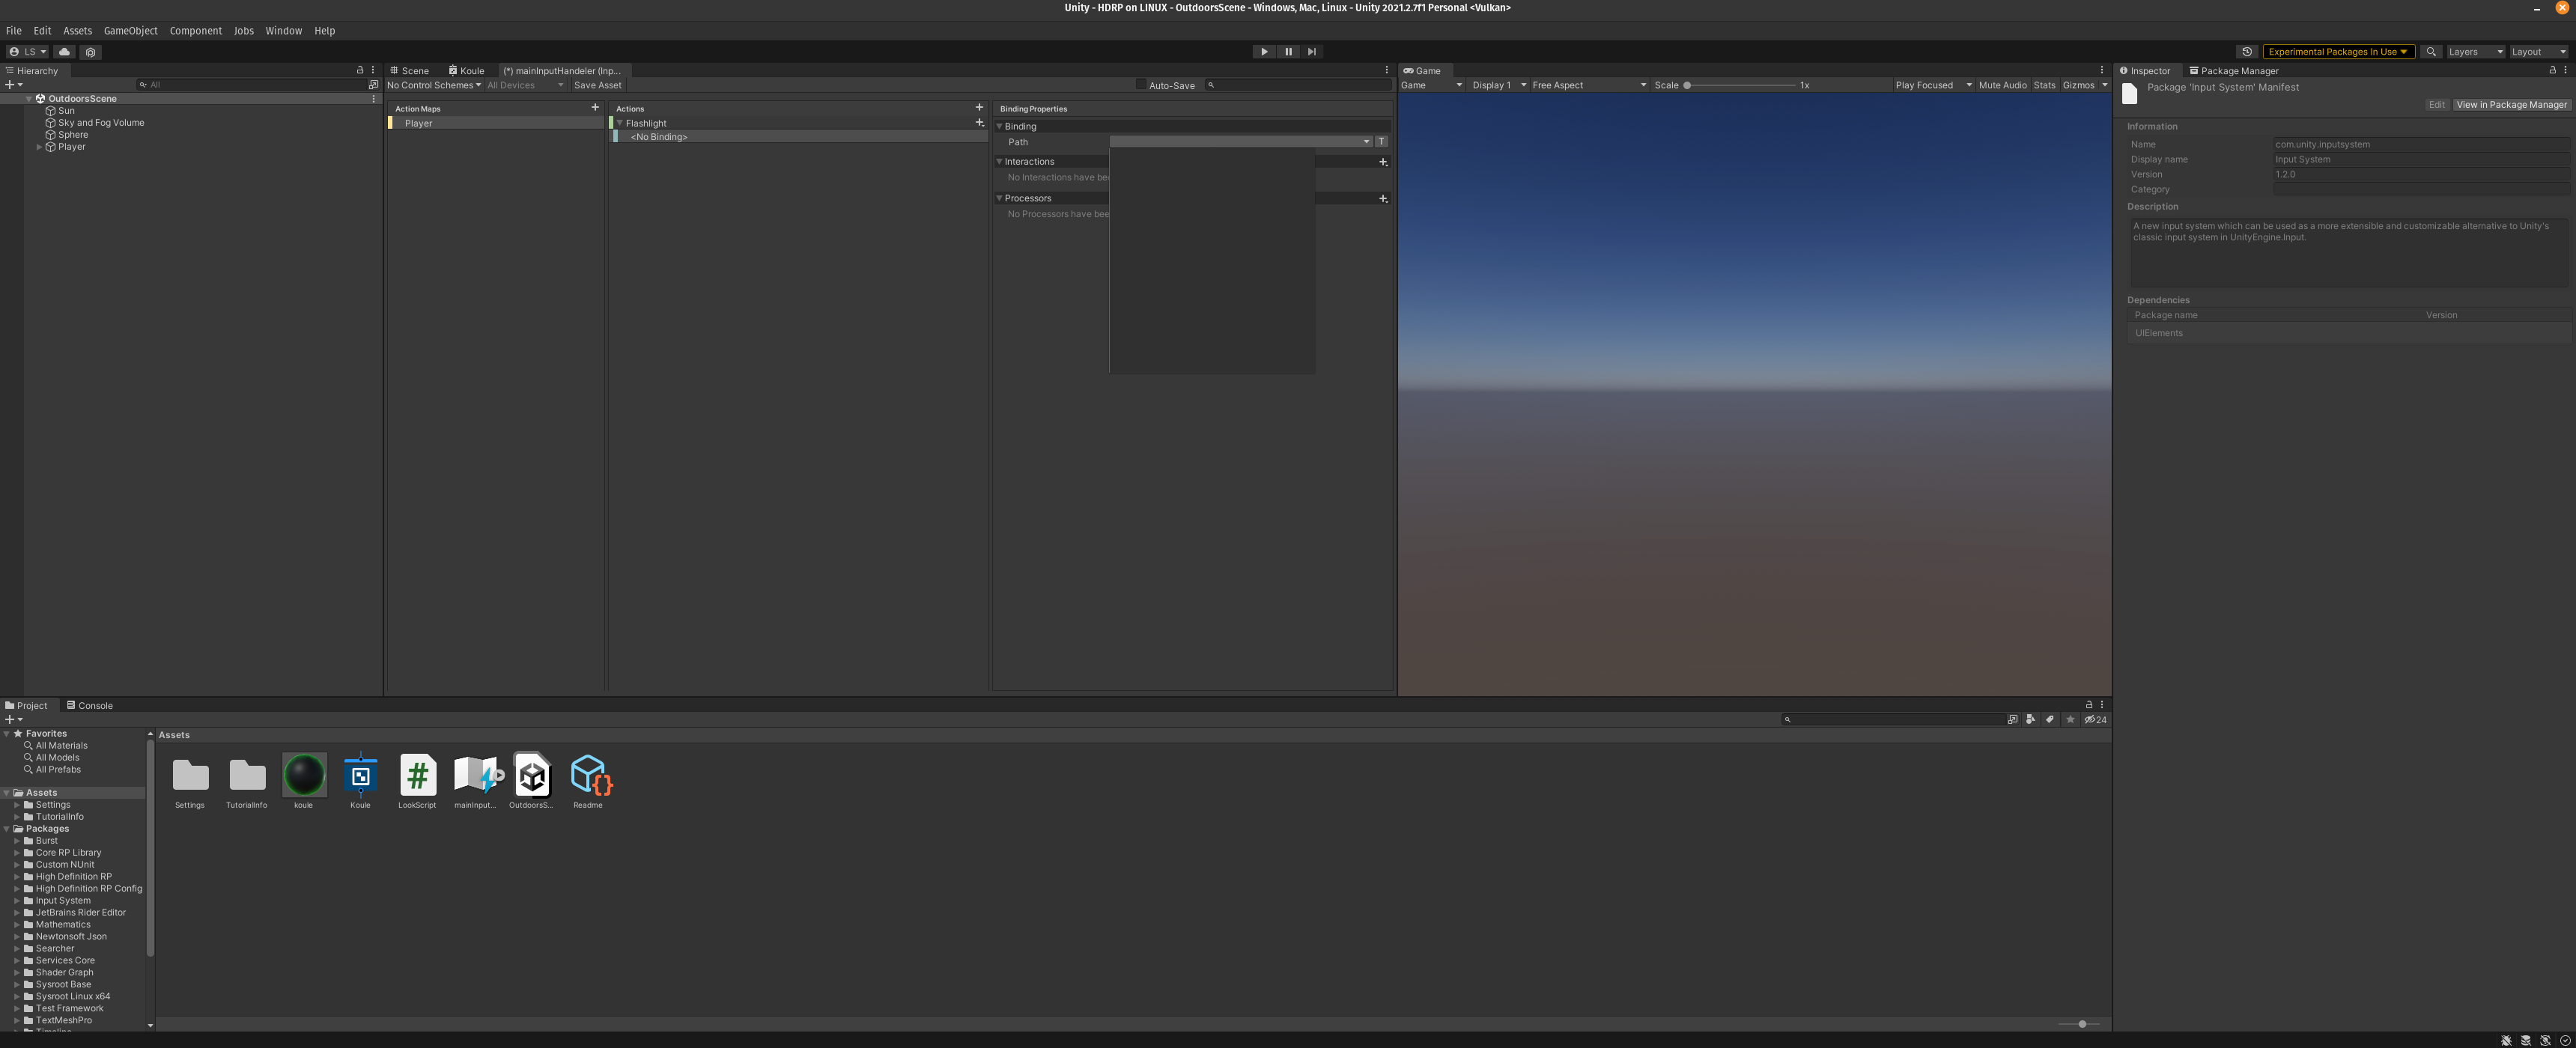Switch to the Package Manager tab

pyautogui.click(x=2234, y=71)
